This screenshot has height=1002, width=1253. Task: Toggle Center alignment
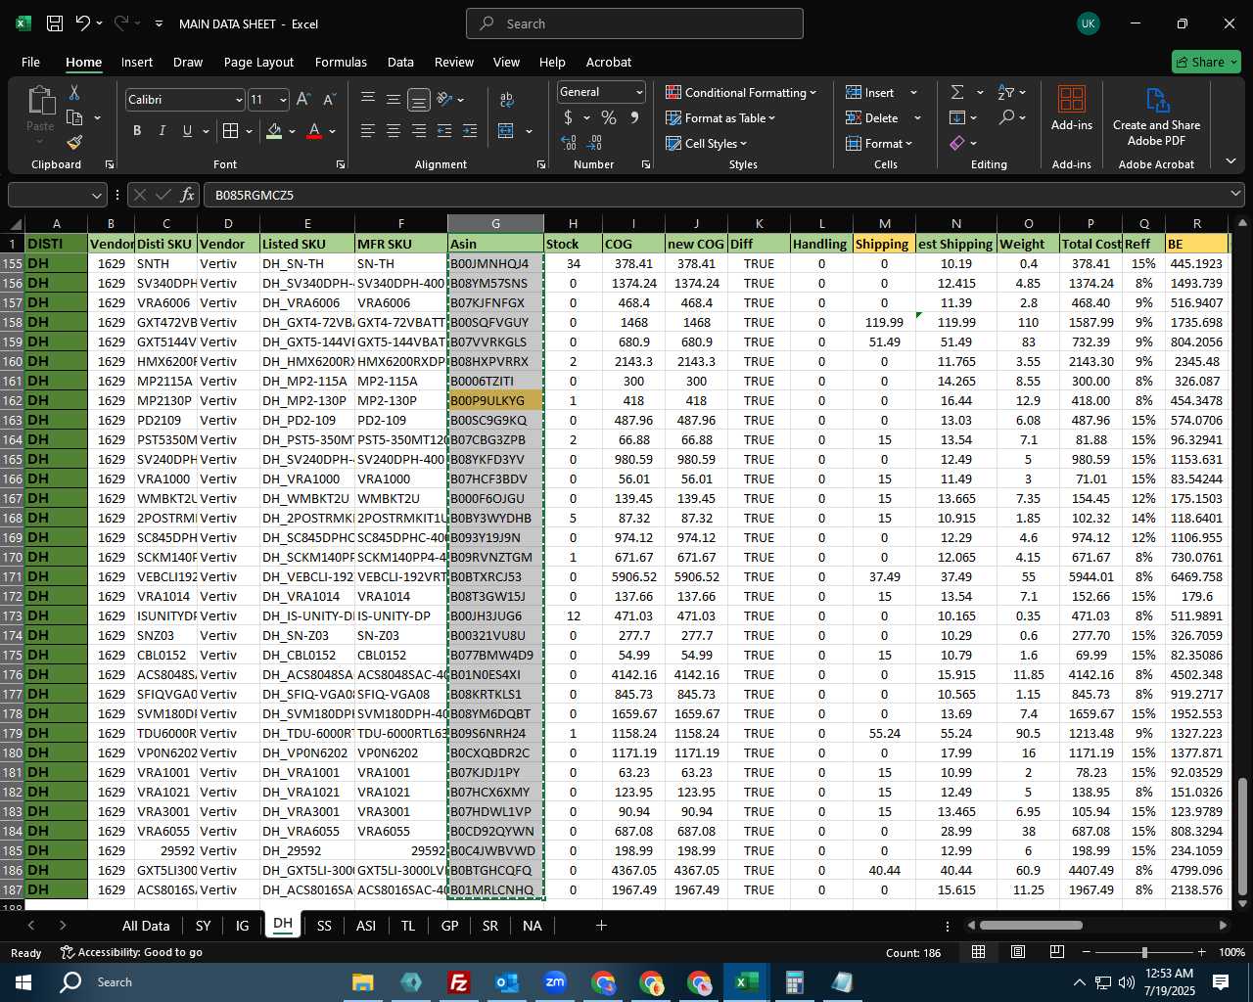click(394, 131)
